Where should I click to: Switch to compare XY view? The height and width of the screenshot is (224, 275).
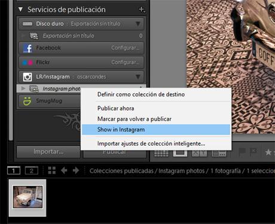(199, 154)
